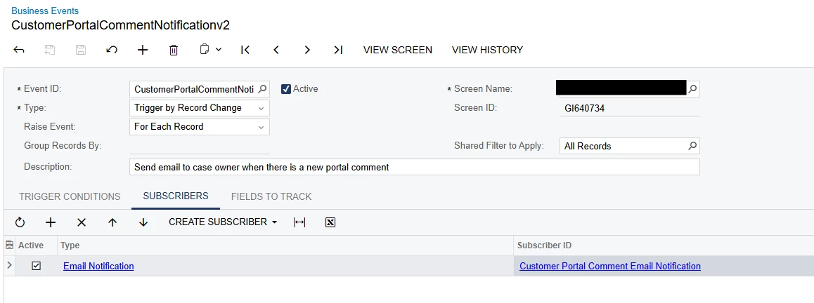Open Customer Portal Comment Email Notification link
The height and width of the screenshot is (303, 814).
pyautogui.click(x=609, y=266)
